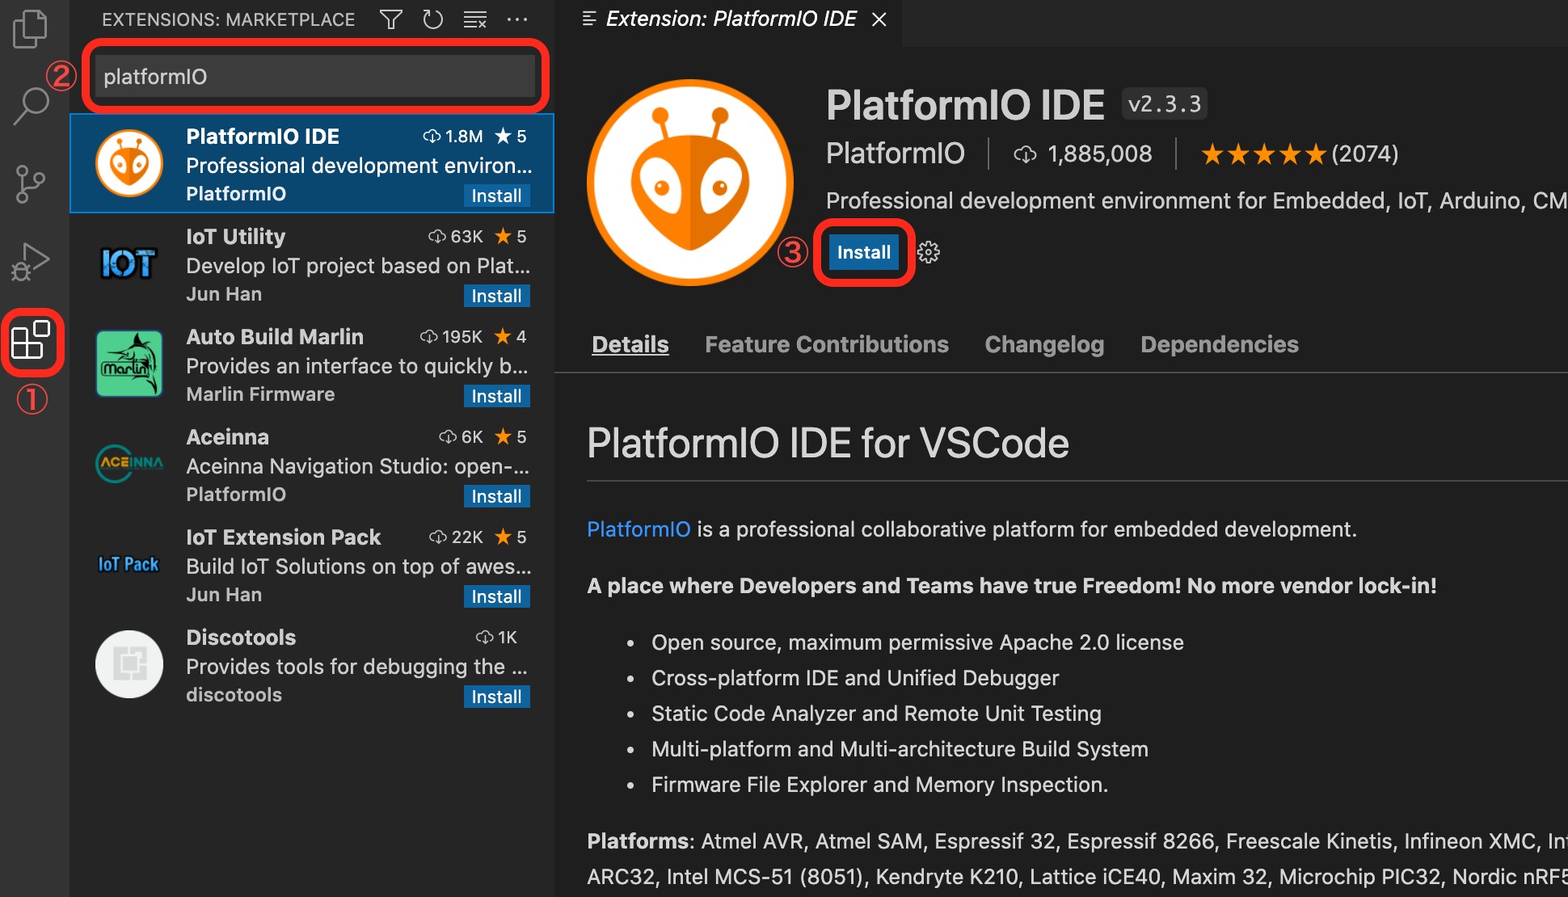Open the PlatformIO link in description
The height and width of the screenshot is (897, 1568).
(x=639, y=529)
